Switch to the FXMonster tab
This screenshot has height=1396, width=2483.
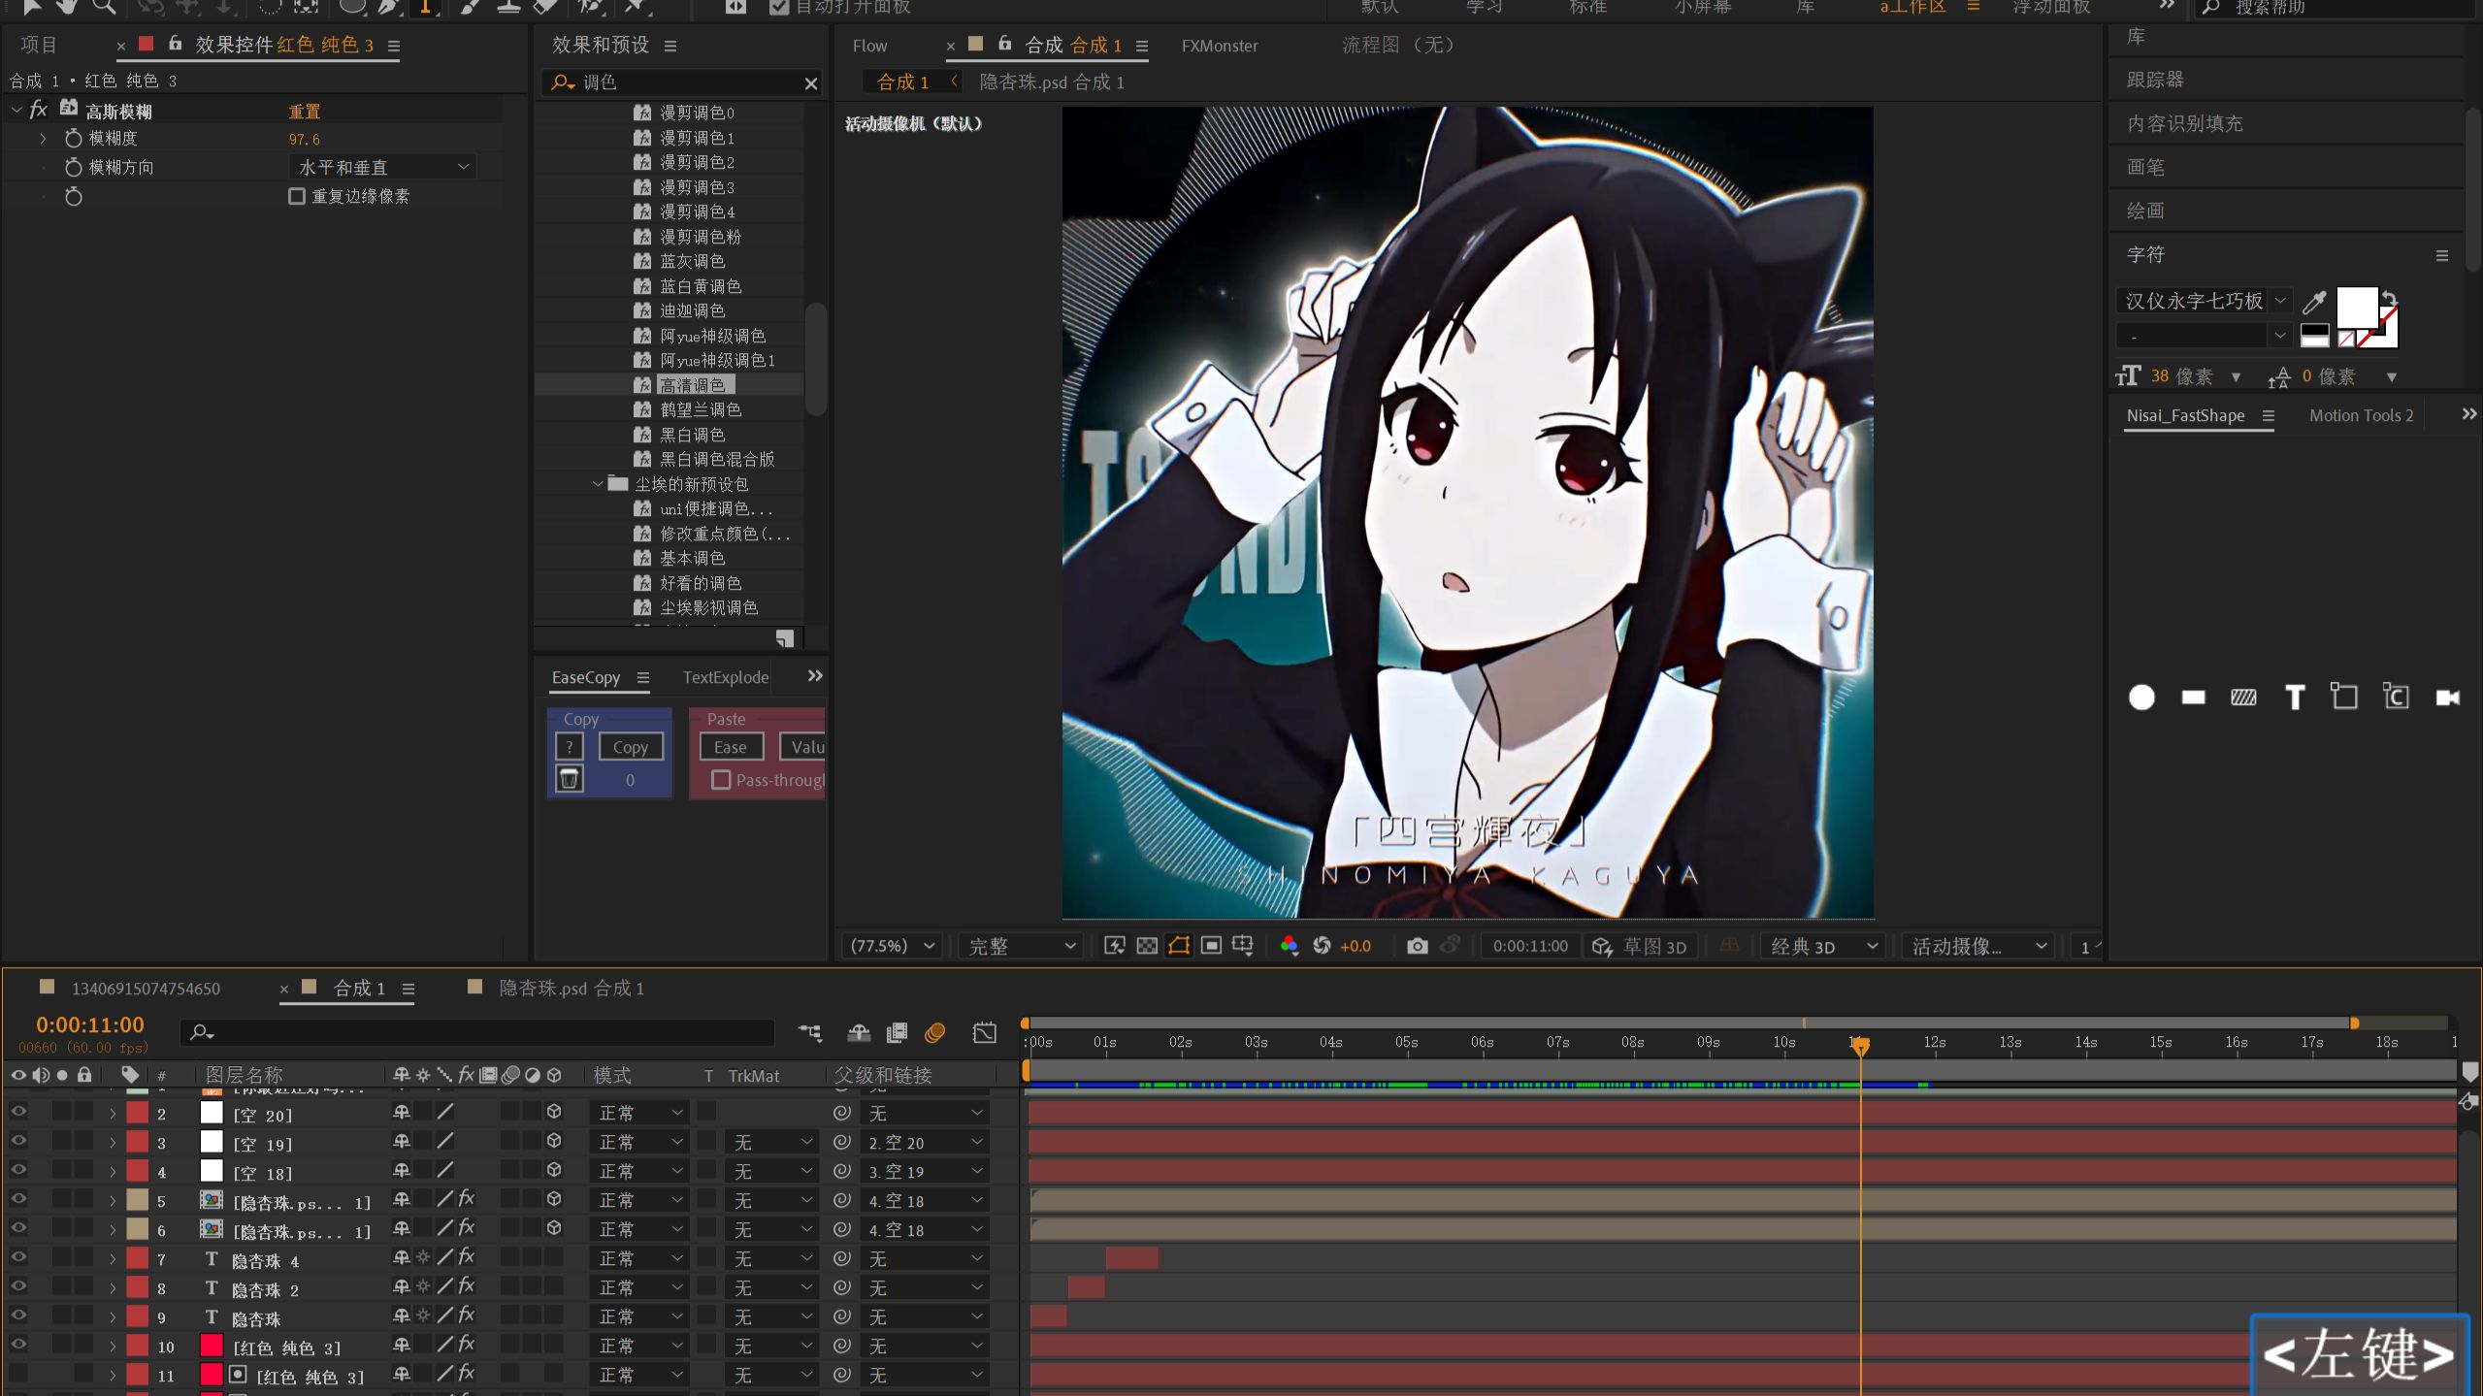(x=1220, y=46)
